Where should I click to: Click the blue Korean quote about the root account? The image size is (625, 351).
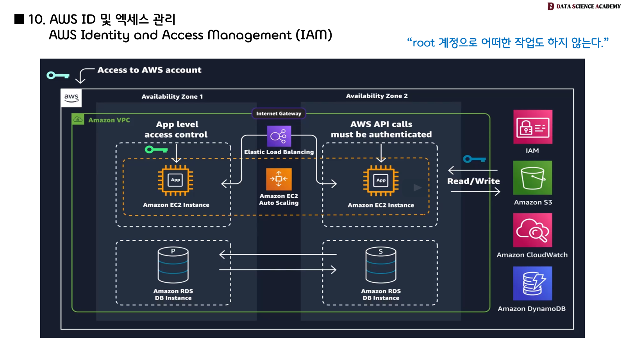click(x=508, y=42)
